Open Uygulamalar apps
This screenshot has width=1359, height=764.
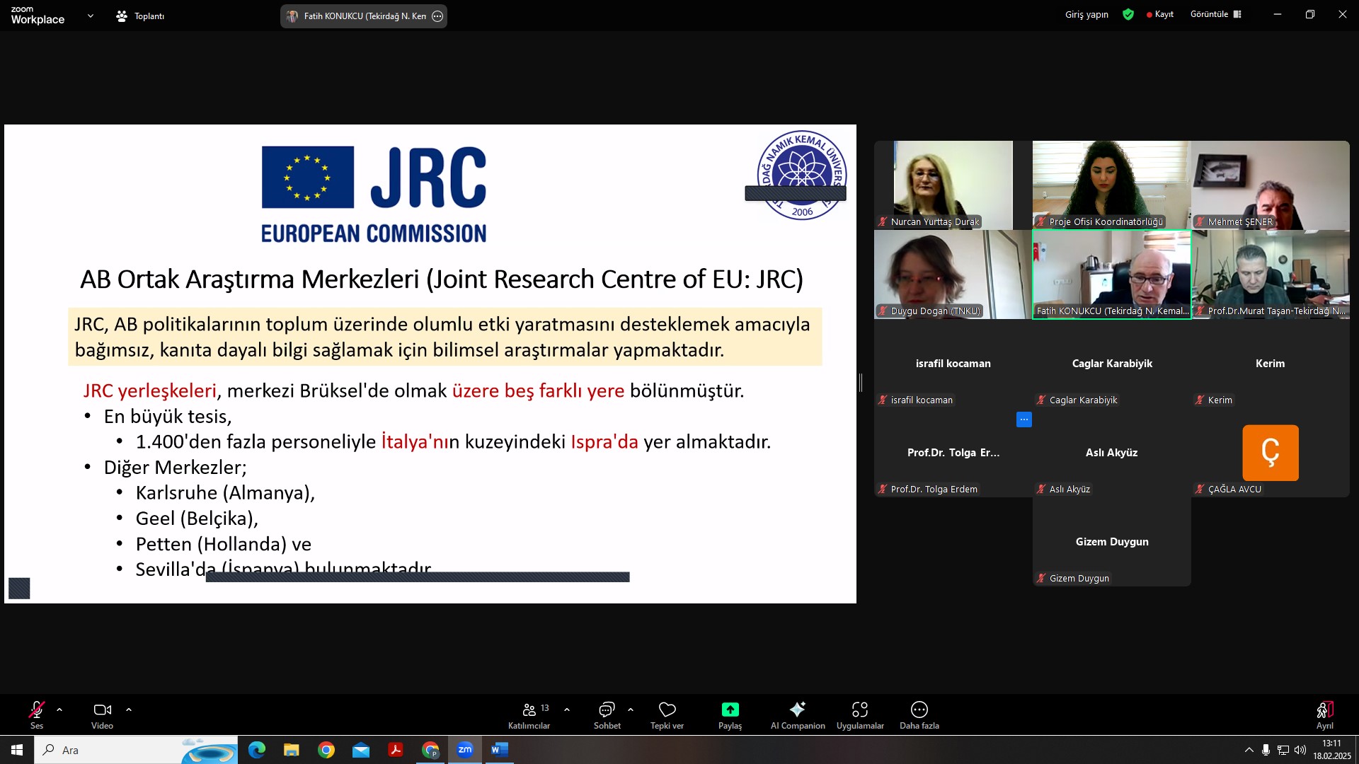(860, 714)
